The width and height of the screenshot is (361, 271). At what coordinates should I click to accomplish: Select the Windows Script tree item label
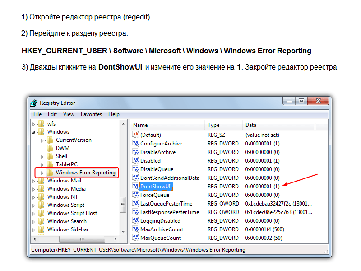tap(66, 205)
